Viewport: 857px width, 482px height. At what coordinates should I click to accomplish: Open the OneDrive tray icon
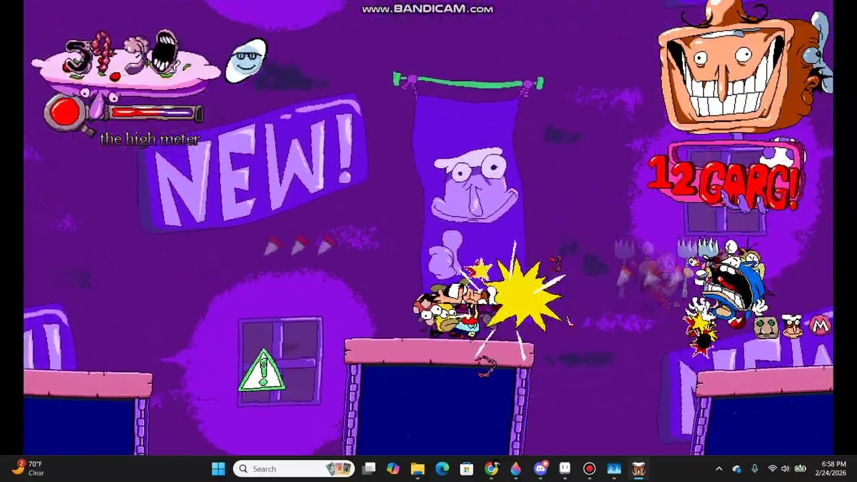737,469
